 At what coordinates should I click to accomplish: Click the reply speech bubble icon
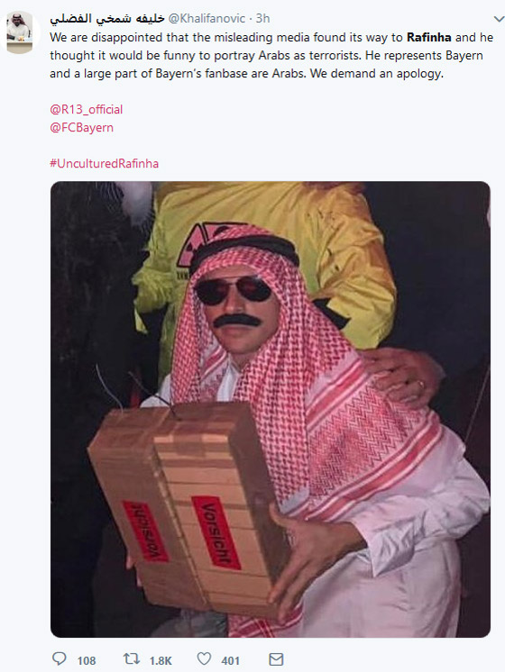[x=59, y=658]
